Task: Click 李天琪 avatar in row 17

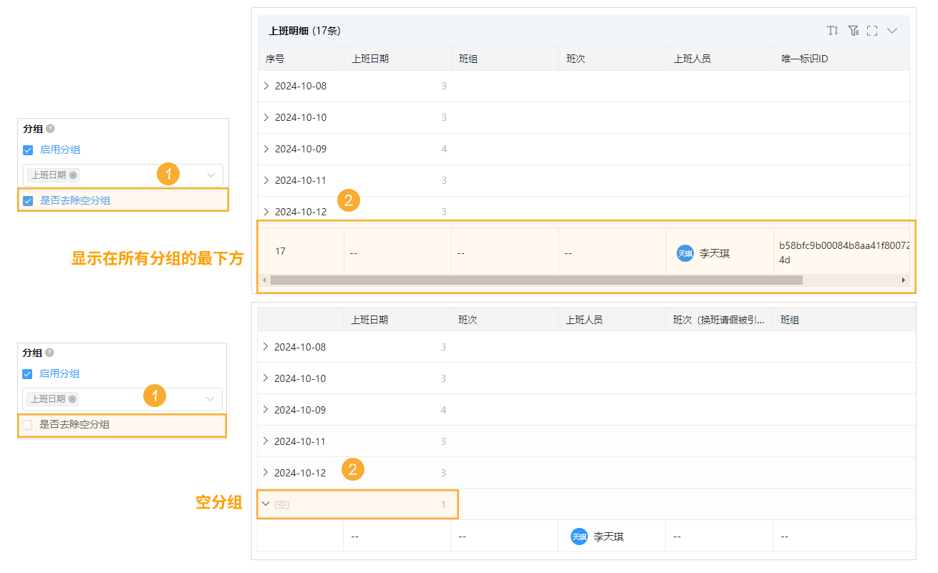Action: point(685,253)
